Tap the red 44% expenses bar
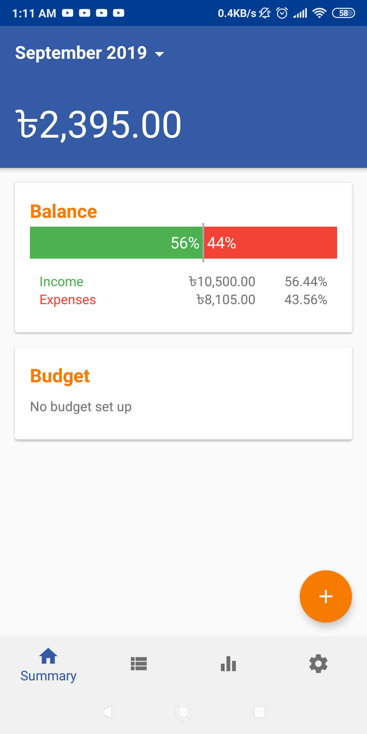This screenshot has height=734, width=367. click(x=271, y=243)
